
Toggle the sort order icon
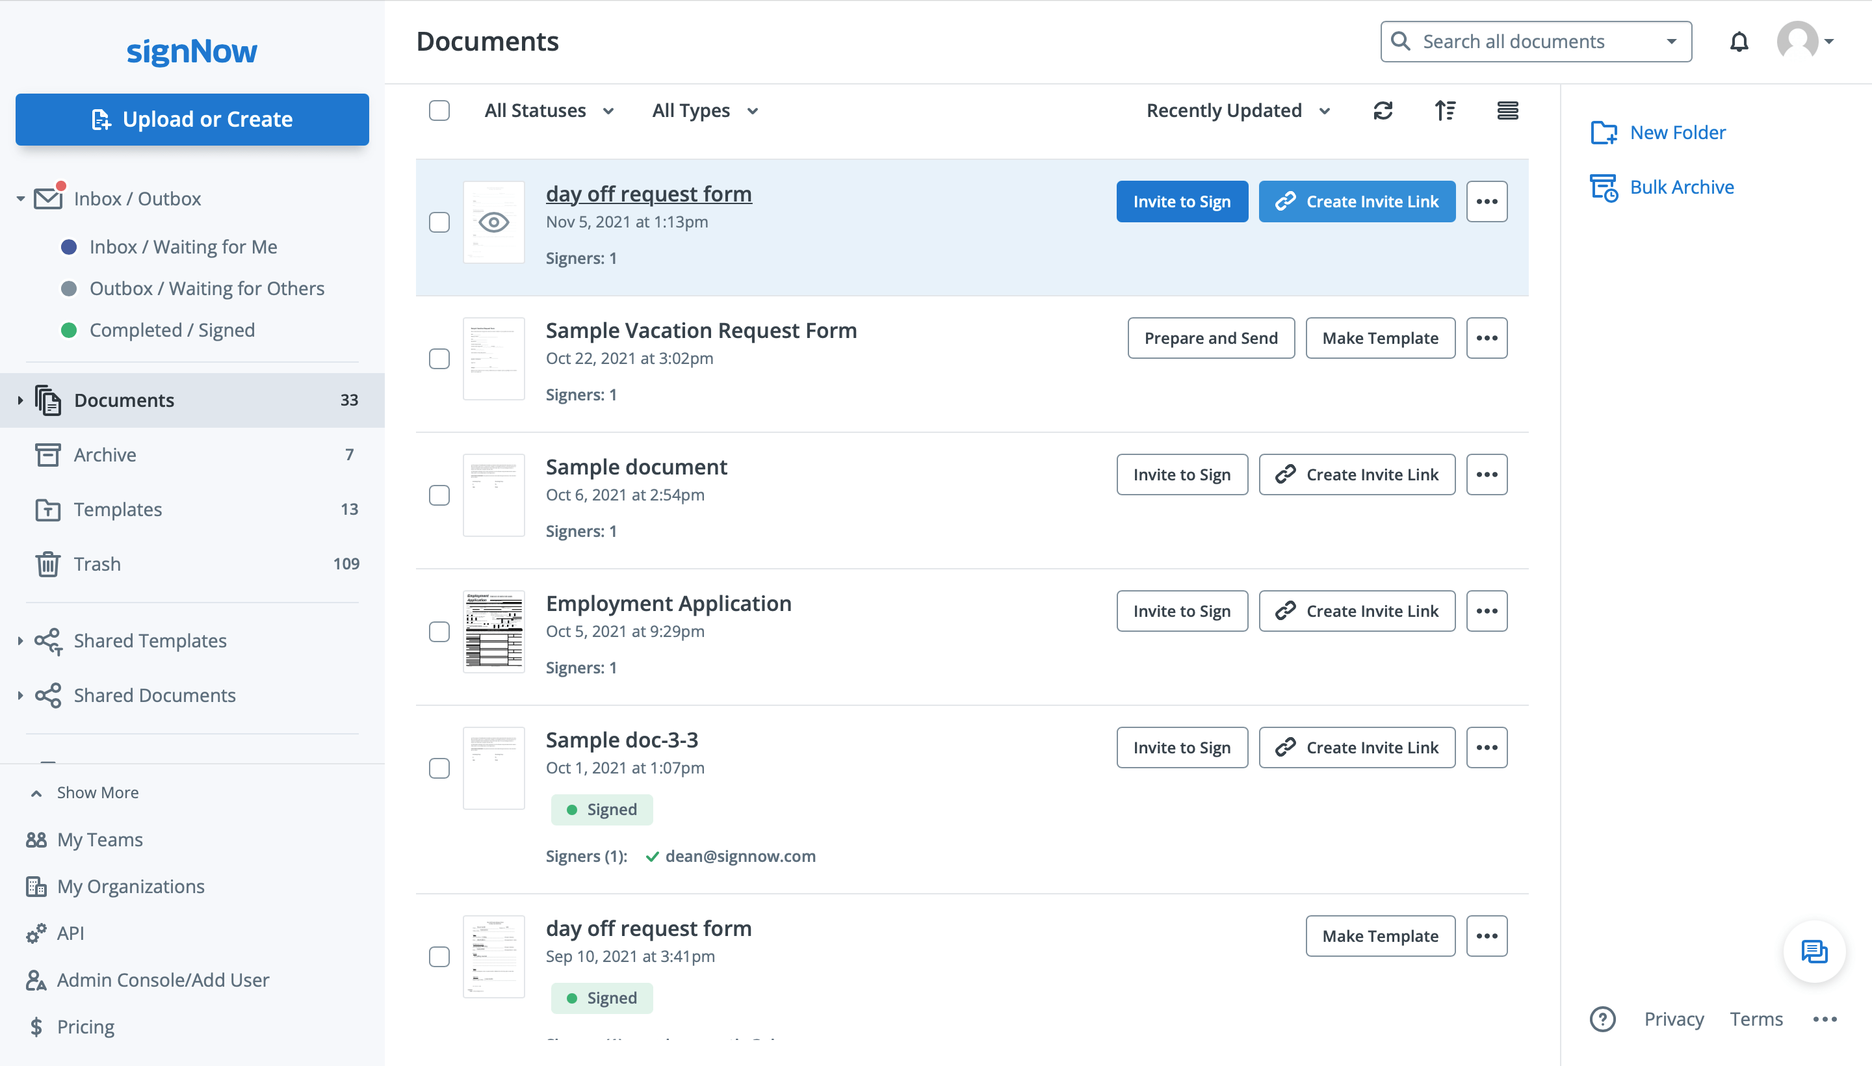[1444, 110]
